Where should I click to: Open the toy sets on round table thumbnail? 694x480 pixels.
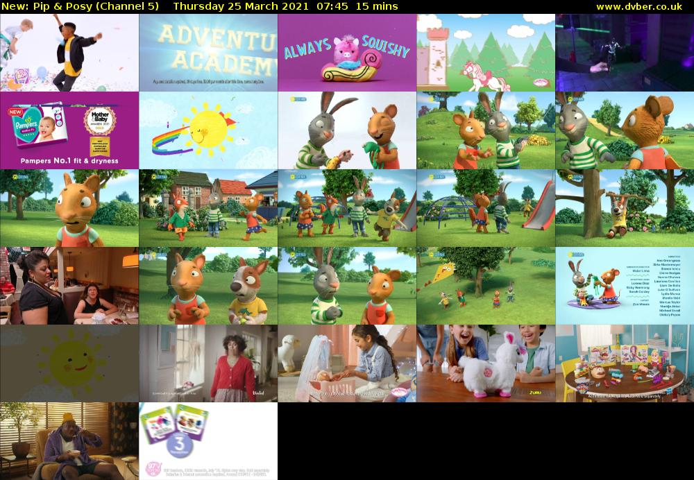(x=625, y=363)
